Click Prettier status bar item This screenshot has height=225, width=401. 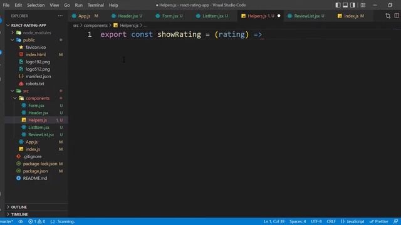click(378, 221)
